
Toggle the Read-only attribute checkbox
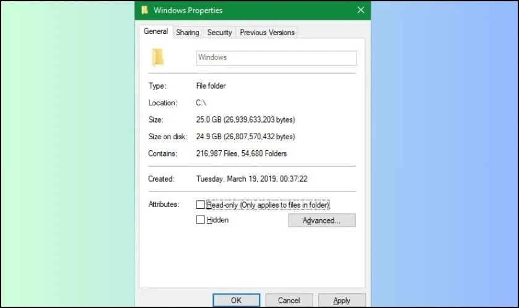(x=200, y=205)
